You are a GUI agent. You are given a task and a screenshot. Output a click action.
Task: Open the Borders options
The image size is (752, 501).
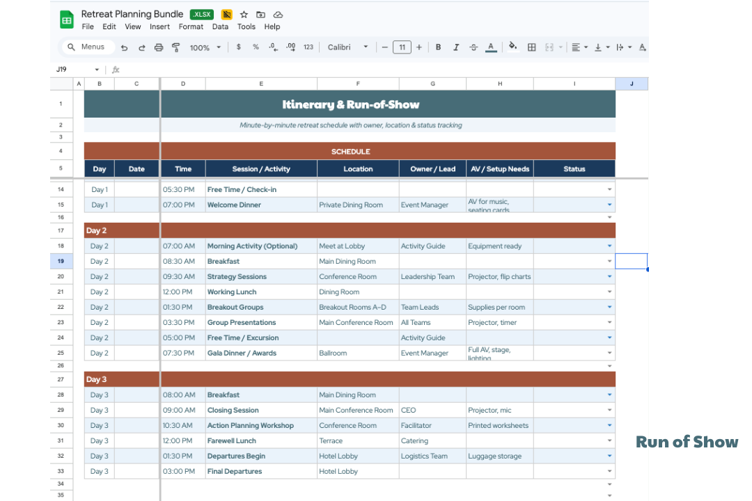(531, 47)
